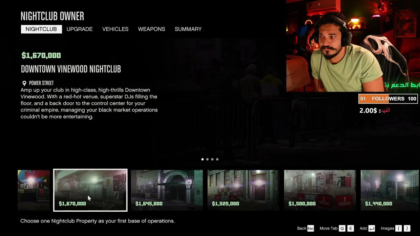Click the streamer webcam overlay
Viewport: 420px width, 236px height.
[353, 46]
